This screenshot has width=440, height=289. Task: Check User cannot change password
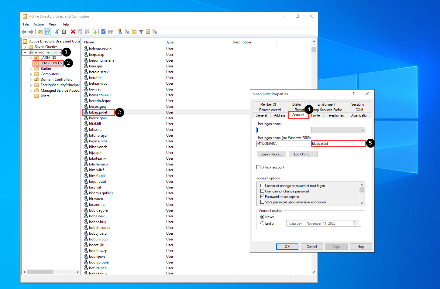262,191
